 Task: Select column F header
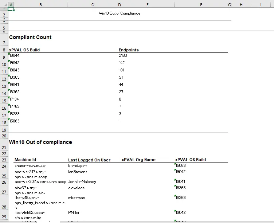coord(201,5)
